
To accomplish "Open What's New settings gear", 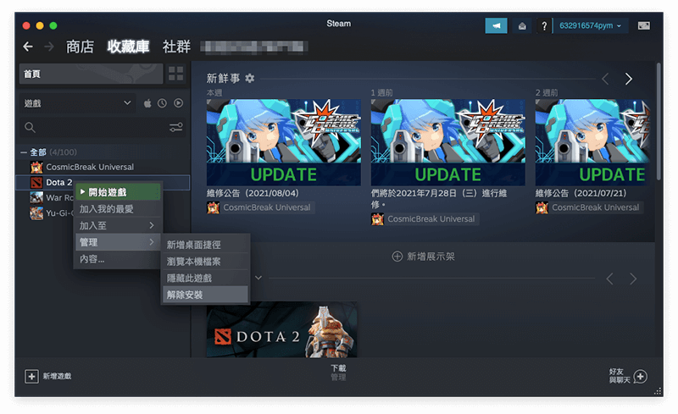I will 249,78.
